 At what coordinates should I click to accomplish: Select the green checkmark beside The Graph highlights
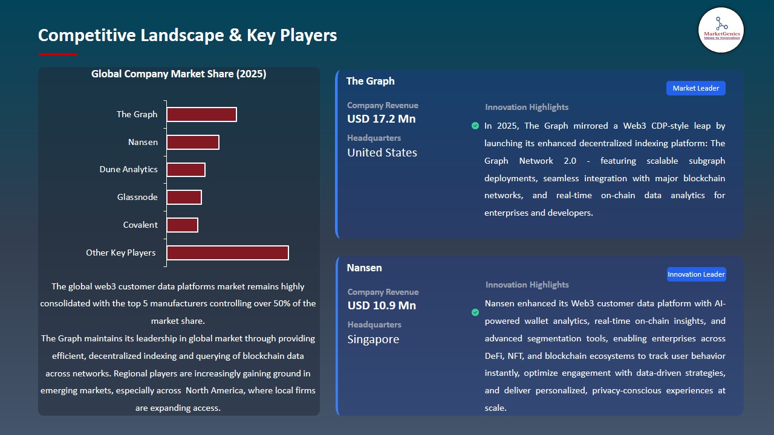(475, 126)
